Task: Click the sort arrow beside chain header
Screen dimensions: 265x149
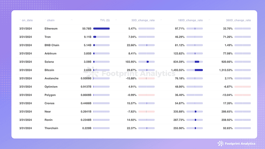Action: coord(45,20)
